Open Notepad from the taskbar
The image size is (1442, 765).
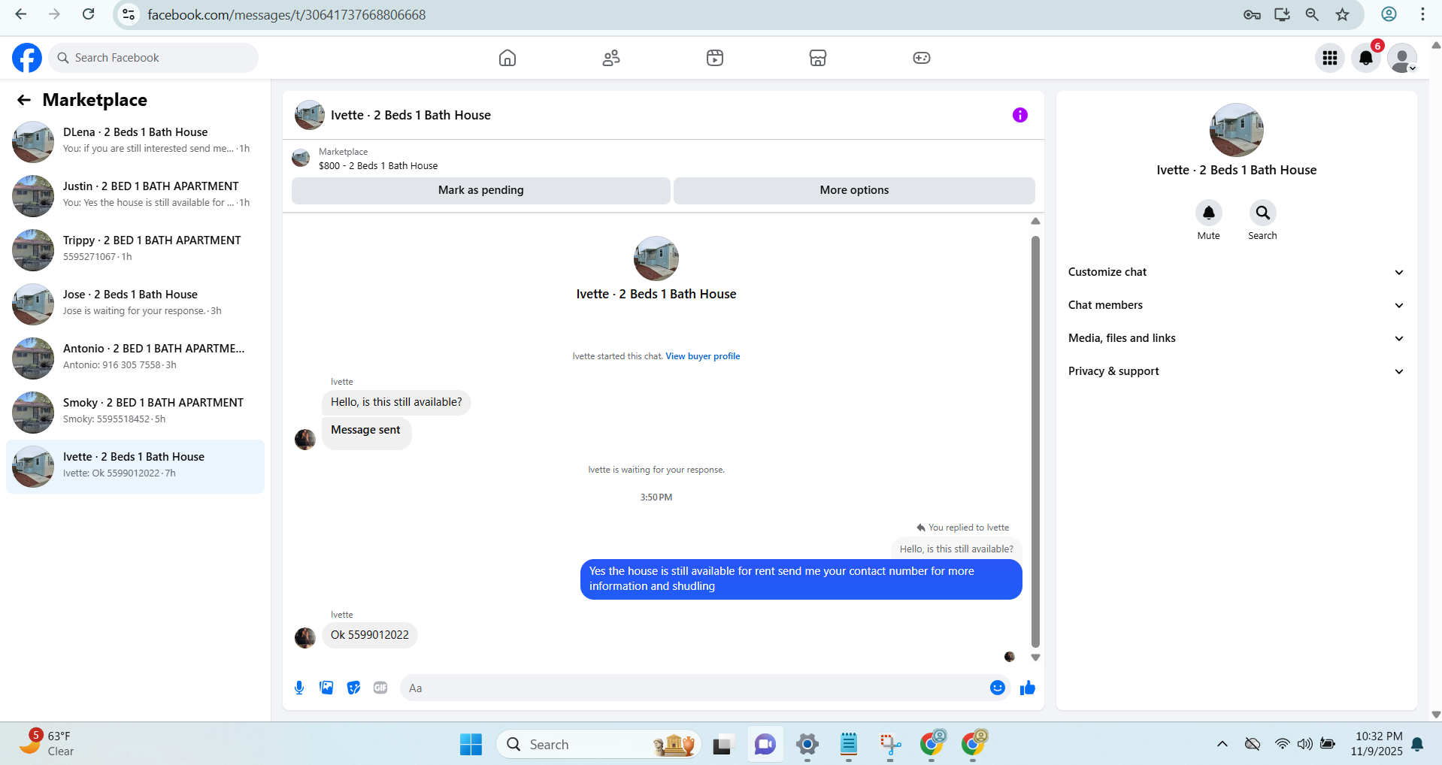[x=849, y=745]
